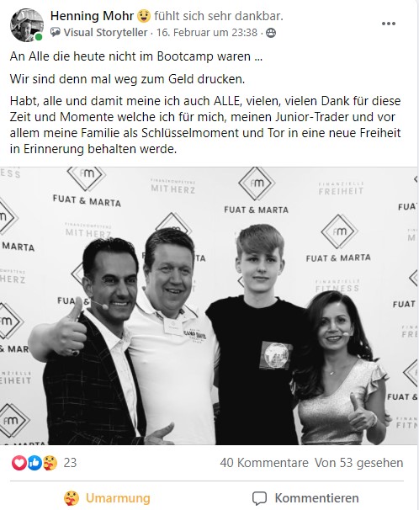The width and height of the screenshot is (419, 510).
Task: Click the Umarmung hug emoji icon
Action: [72, 498]
